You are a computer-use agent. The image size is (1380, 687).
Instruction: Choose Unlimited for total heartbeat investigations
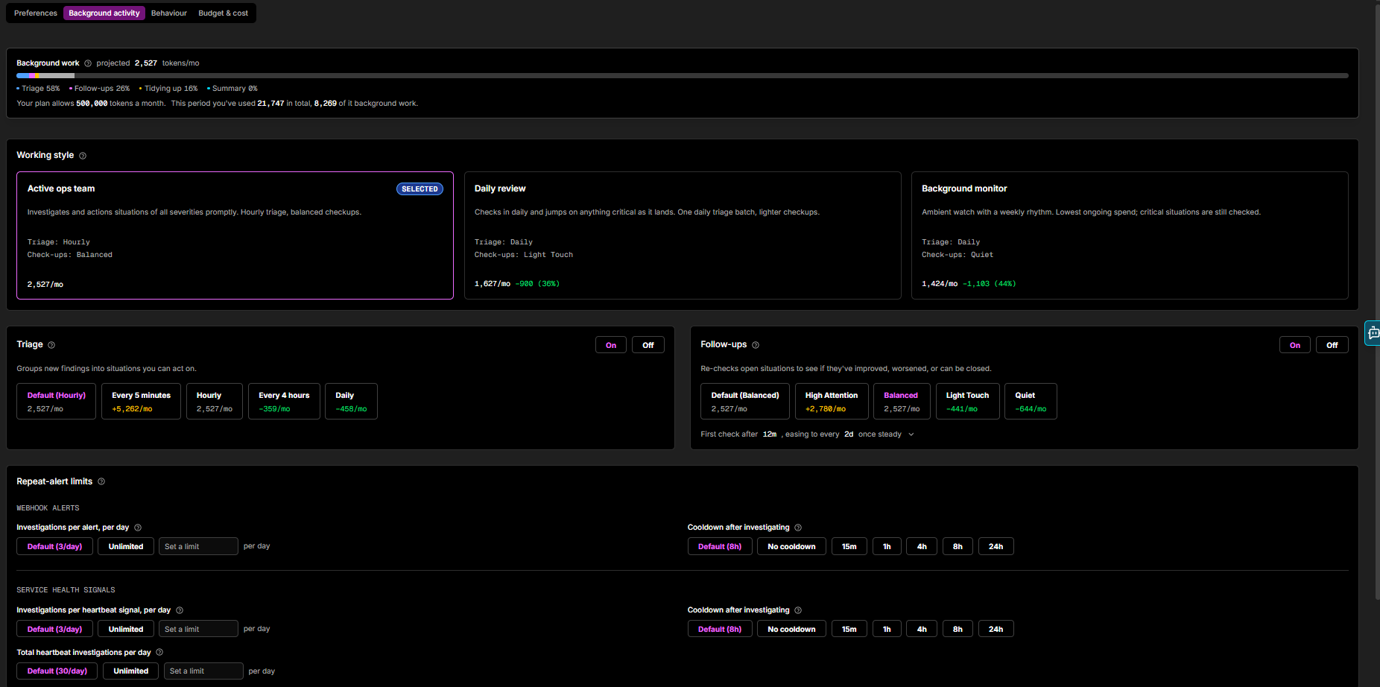pyautogui.click(x=131, y=671)
